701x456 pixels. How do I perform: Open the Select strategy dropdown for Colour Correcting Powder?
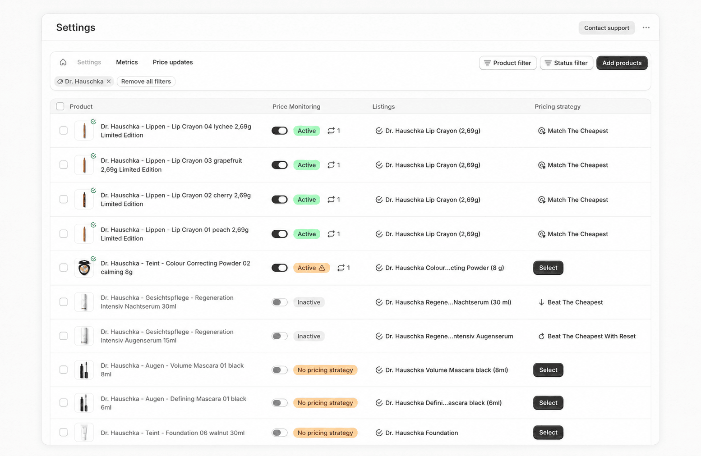[548, 268]
